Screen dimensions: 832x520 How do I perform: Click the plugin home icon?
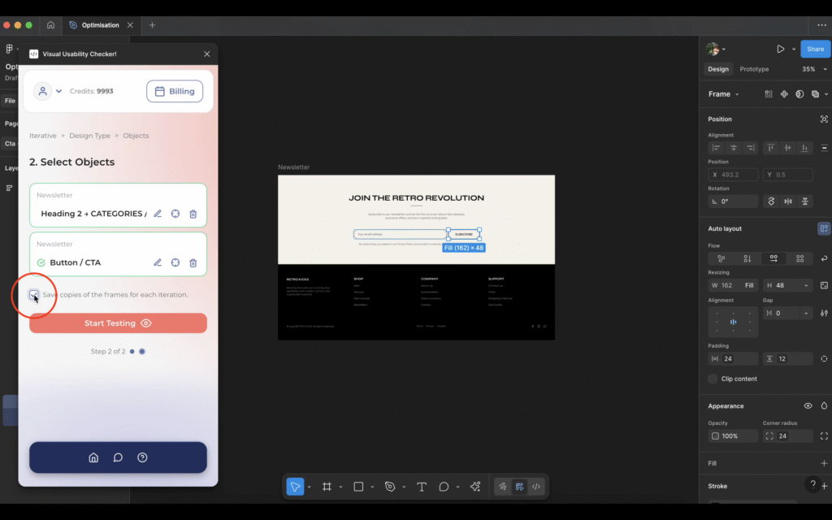point(93,457)
